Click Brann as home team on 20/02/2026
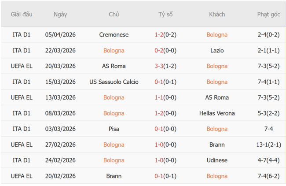This screenshot has width=286, height=186. [114, 176]
